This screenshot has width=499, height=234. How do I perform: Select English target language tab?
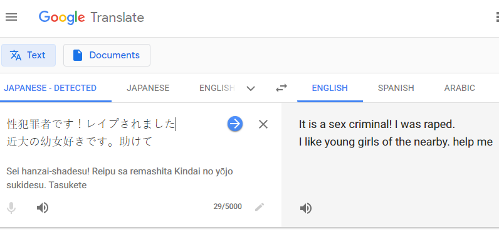(x=330, y=88)
